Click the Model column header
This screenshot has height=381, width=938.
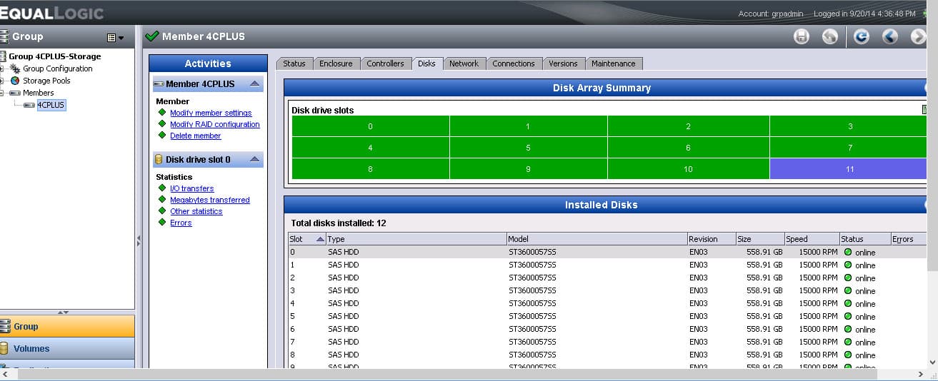pyautogui.click(x=597, y=239)
